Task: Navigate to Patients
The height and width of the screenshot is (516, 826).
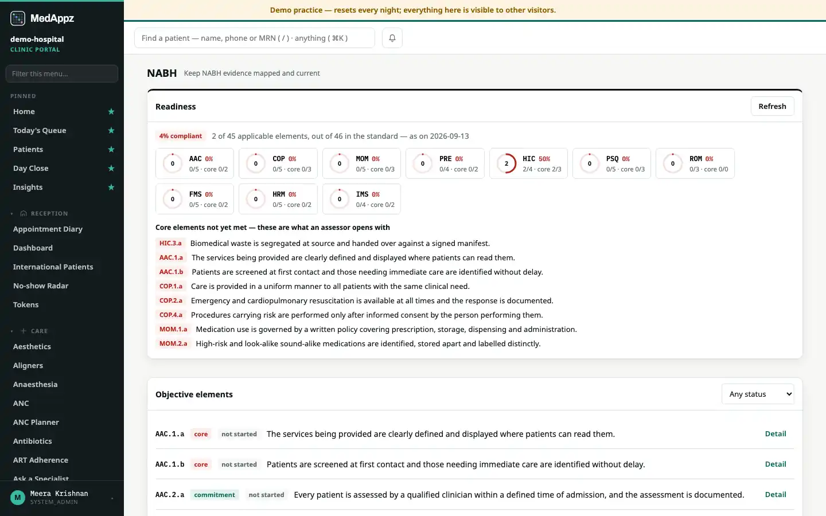Action: point(28,150)
